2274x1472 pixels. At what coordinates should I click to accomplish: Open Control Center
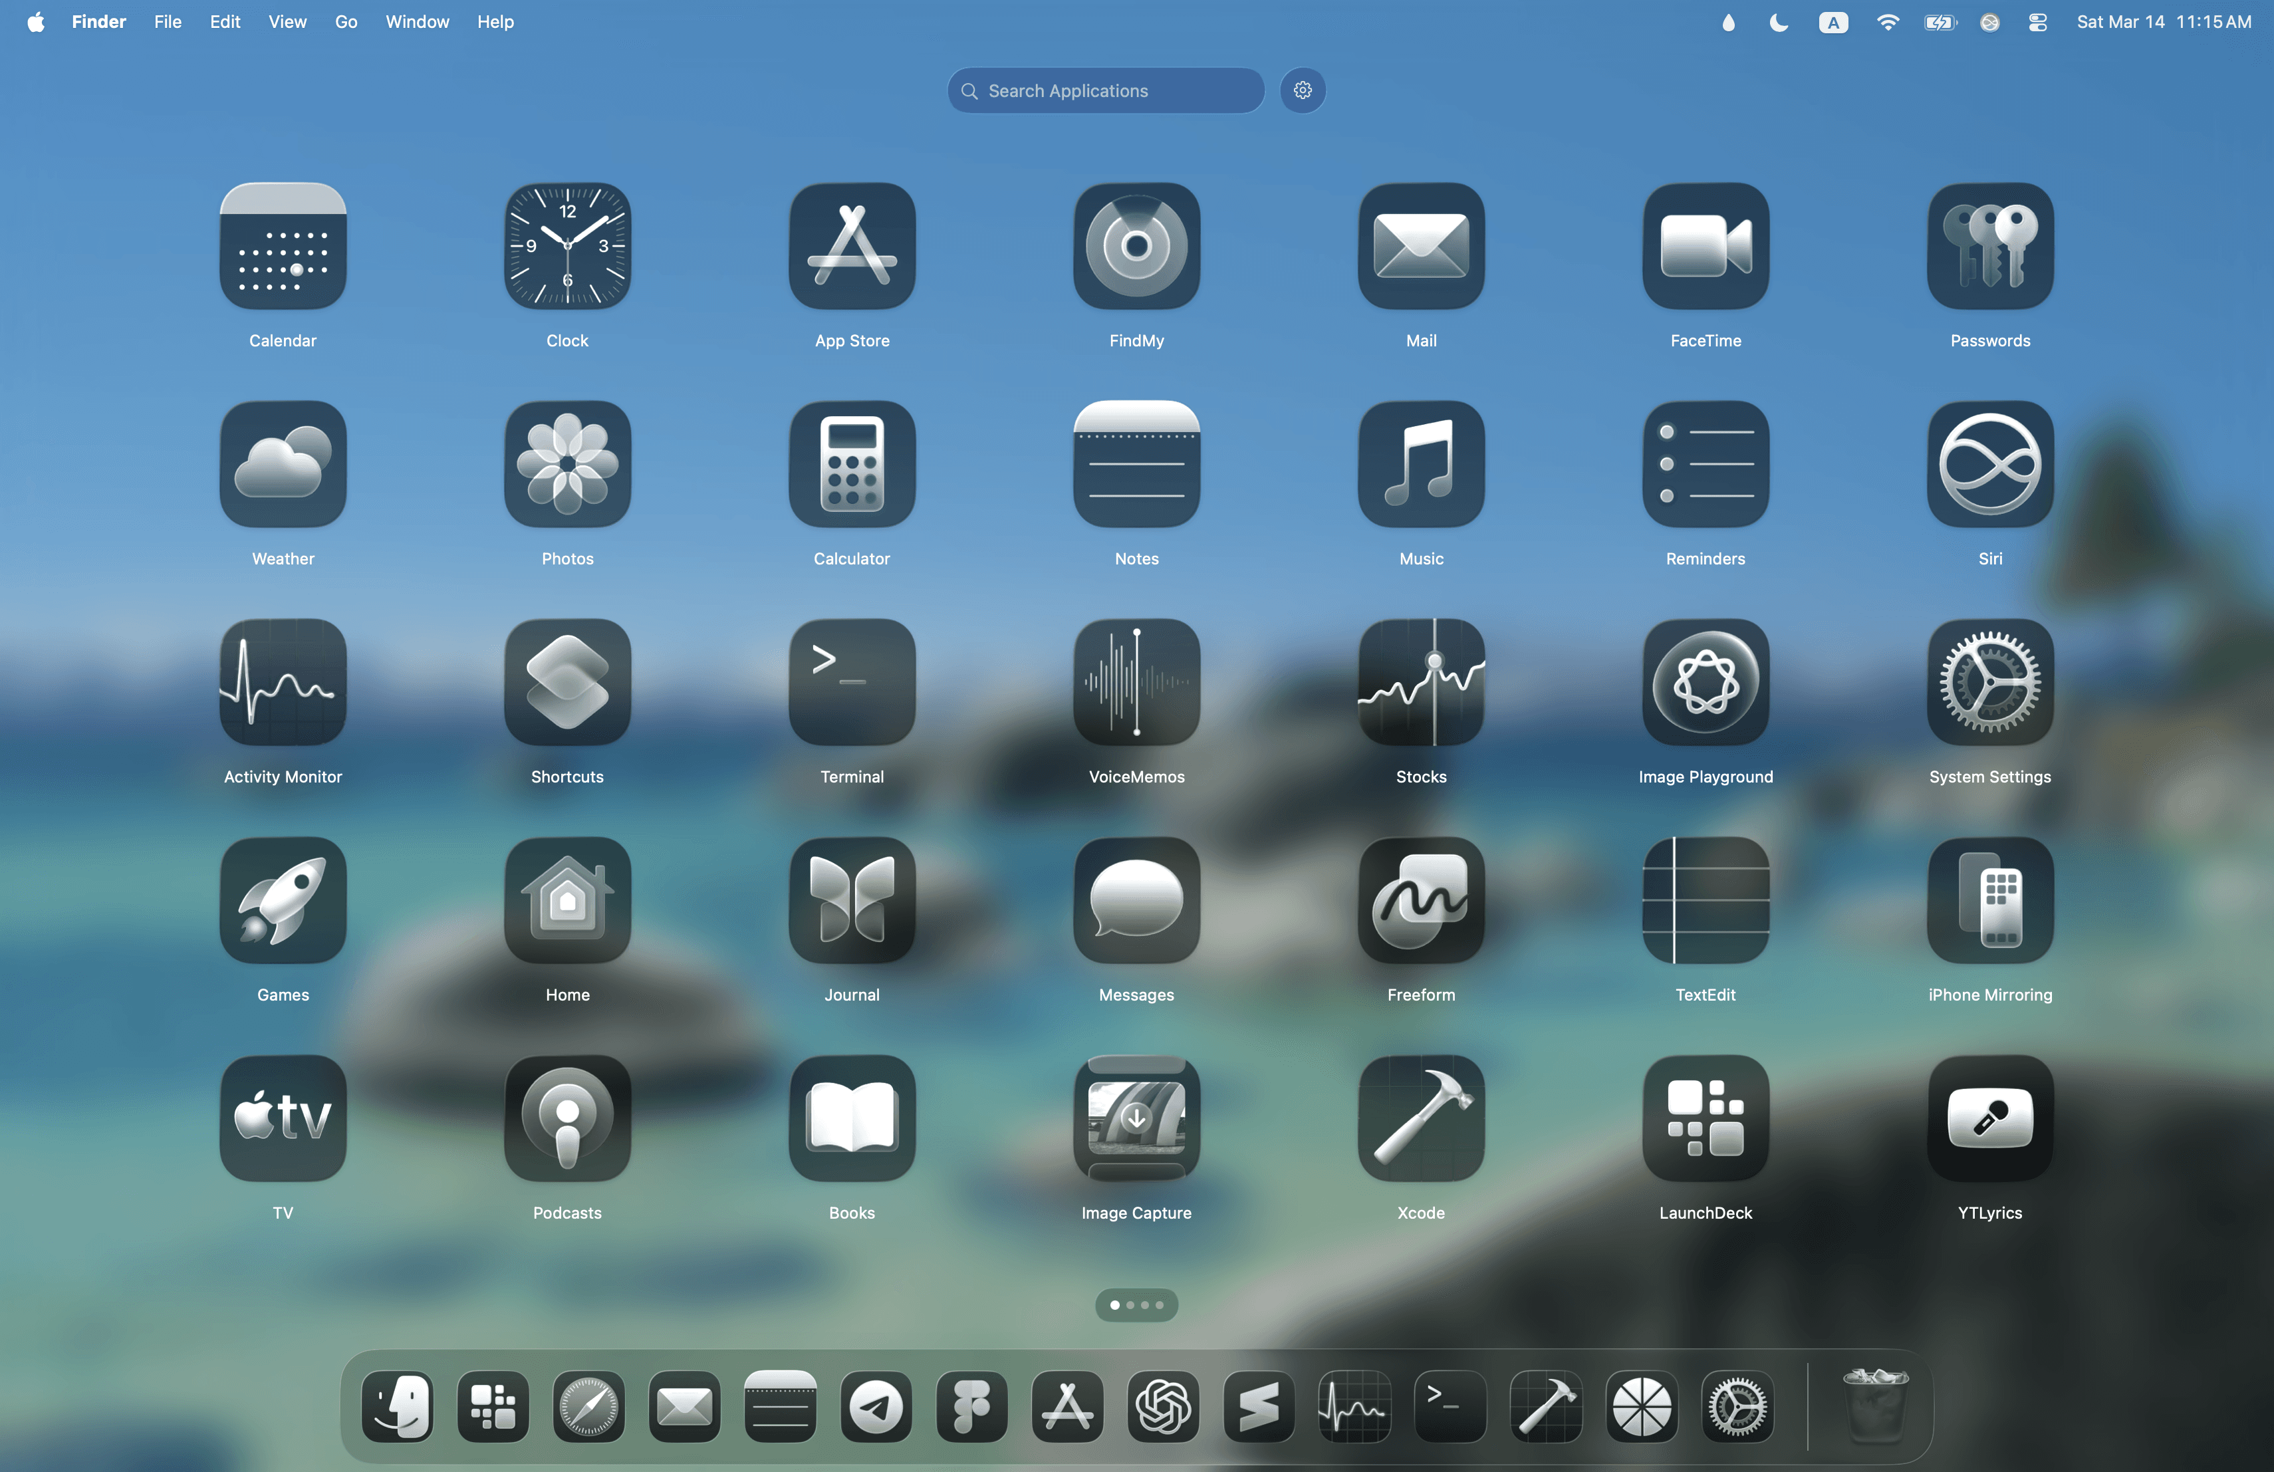[x=2038, y=23]
